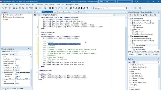Pin the Palette panel
161x90 pixels.
pyautogui.click(x=156, y=59)
